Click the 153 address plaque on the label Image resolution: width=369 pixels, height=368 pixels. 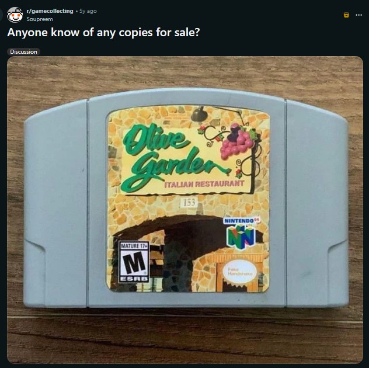tap(189, 202)
